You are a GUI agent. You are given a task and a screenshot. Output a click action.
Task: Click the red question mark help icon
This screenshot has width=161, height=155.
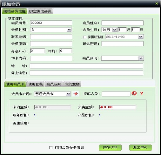pyautogui.click(x=142, y=93)
